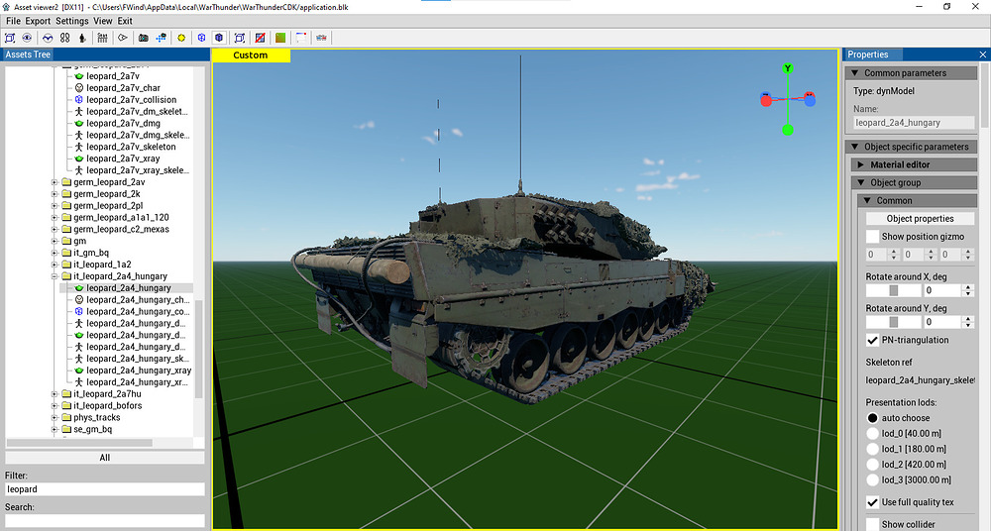
Task: Click the green square icon in the toolbar
Action: [280, 38]
